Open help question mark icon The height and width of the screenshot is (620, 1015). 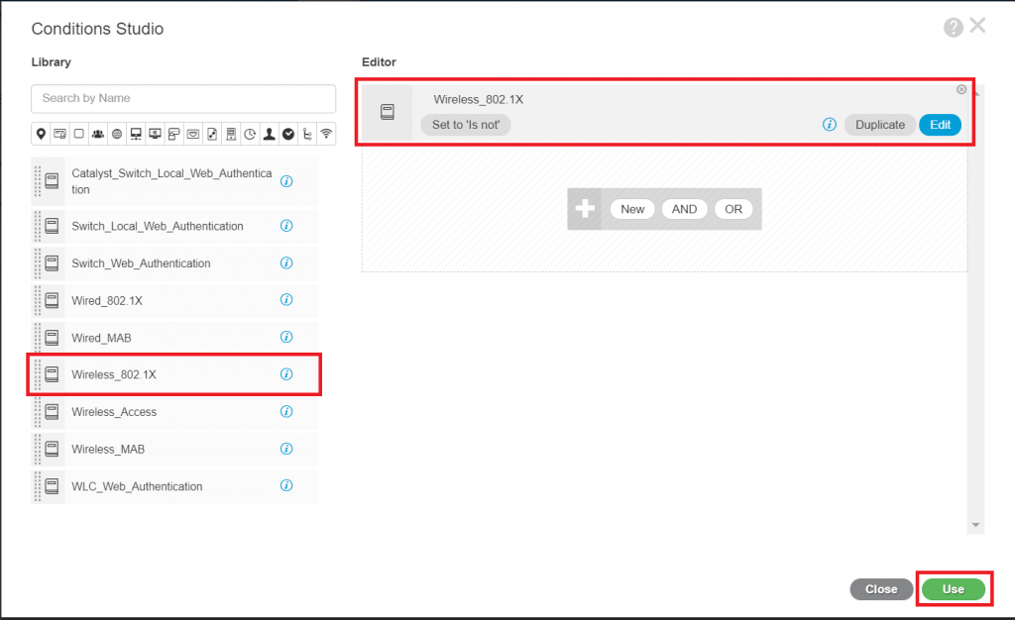point(954,28)
